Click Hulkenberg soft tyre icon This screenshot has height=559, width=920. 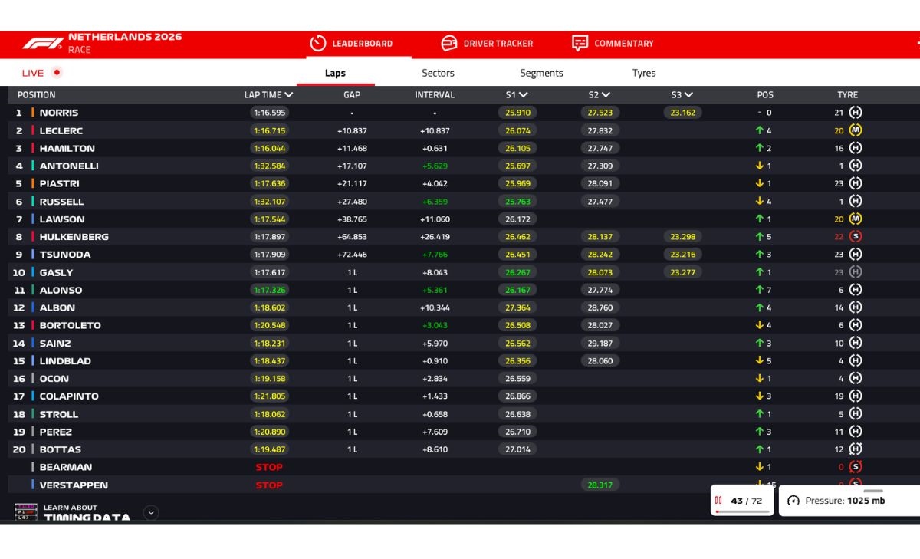click(x=856, y=237)
